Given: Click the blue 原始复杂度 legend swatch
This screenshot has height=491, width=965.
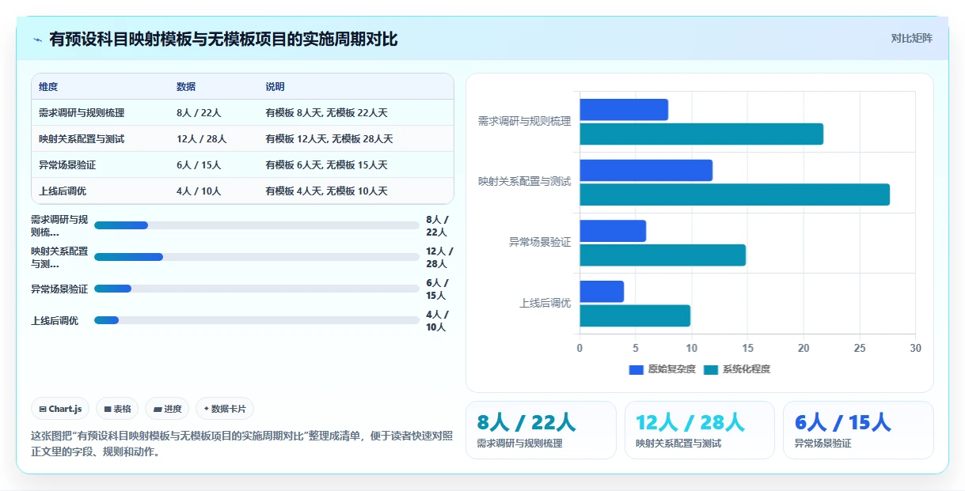Looking at the screenshot, I should [636, 369].
